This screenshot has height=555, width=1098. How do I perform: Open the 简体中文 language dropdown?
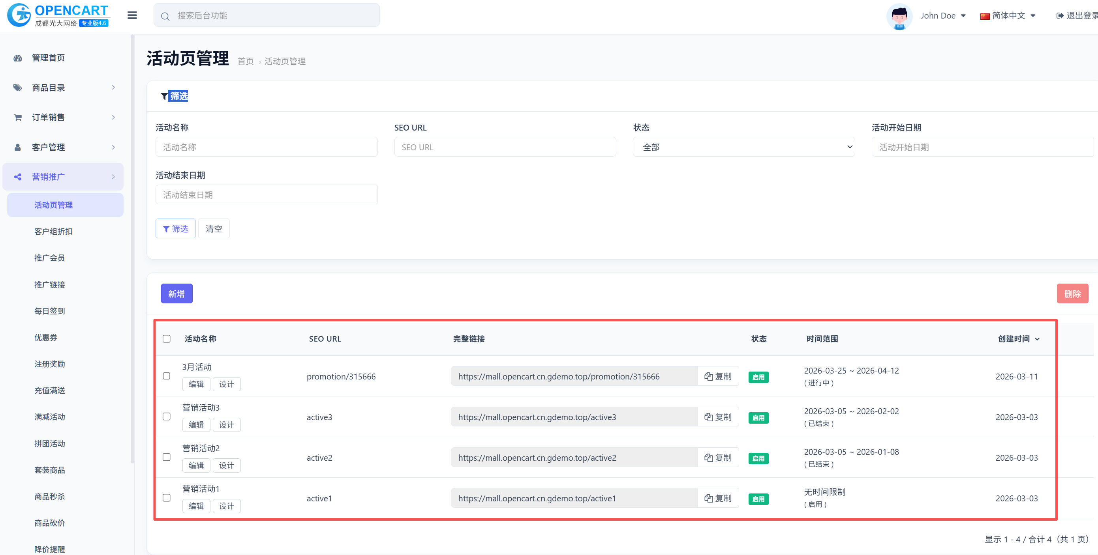(1008, 16)
